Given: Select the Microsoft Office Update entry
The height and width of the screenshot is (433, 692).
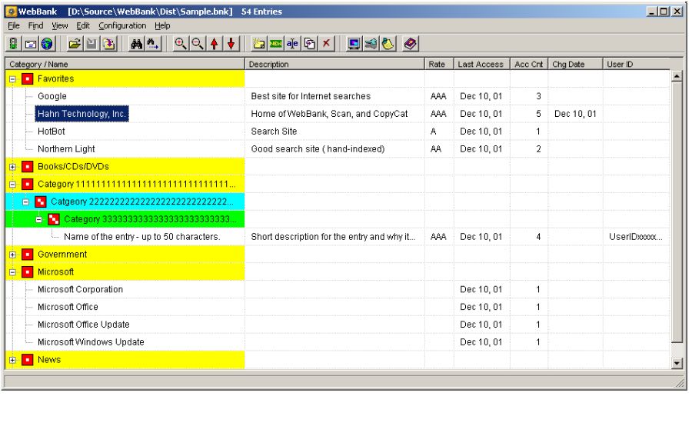Looking at the screenshot, I should 83,325.
